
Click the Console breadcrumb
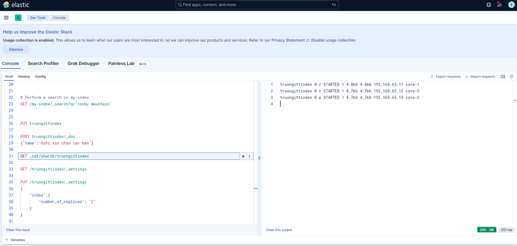tap(60, 18)
